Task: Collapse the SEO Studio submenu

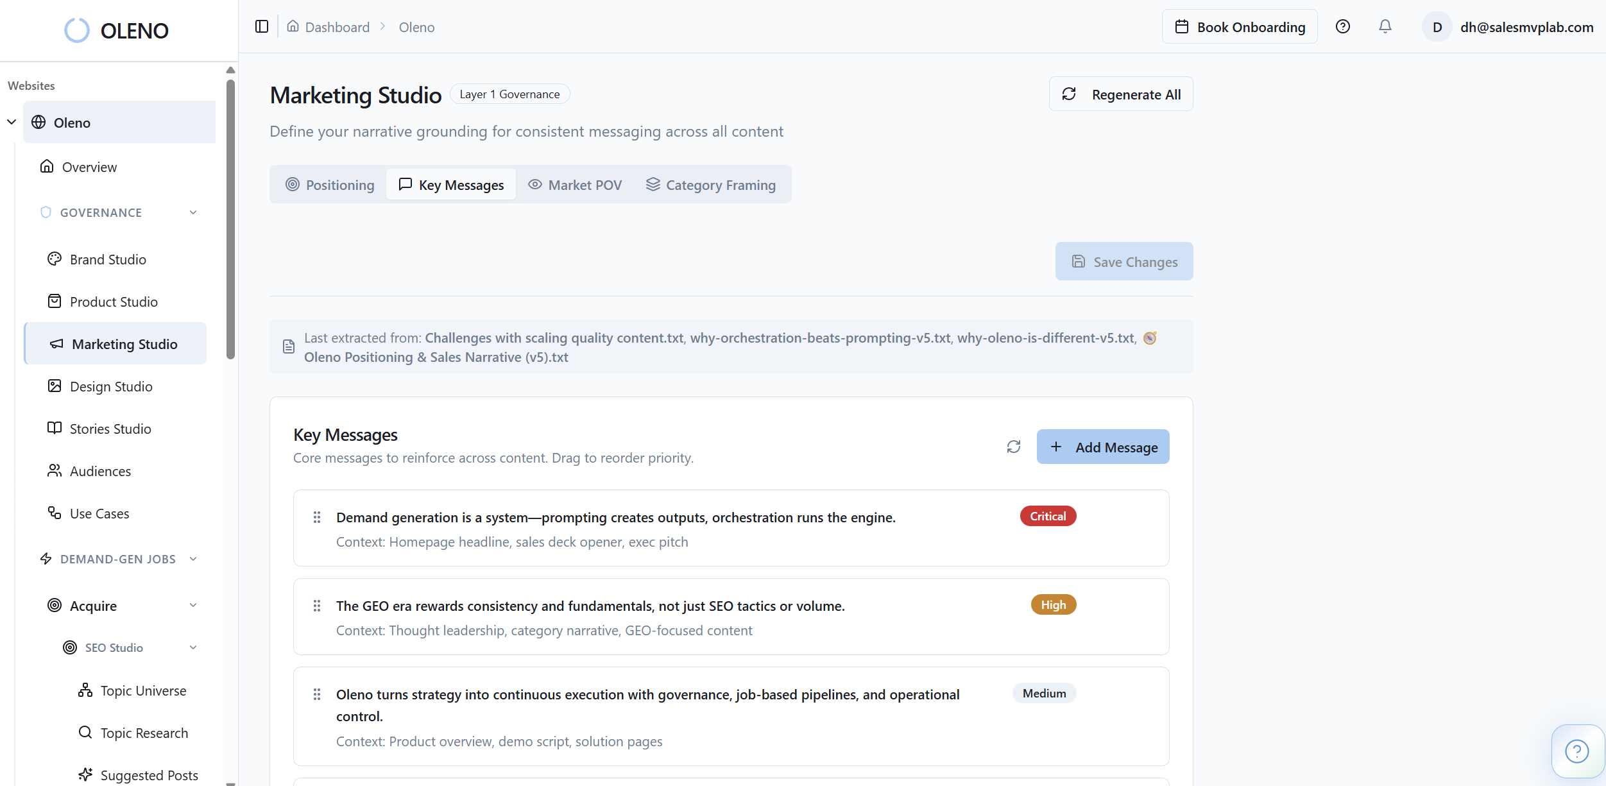Action: [x=193, y=647]
